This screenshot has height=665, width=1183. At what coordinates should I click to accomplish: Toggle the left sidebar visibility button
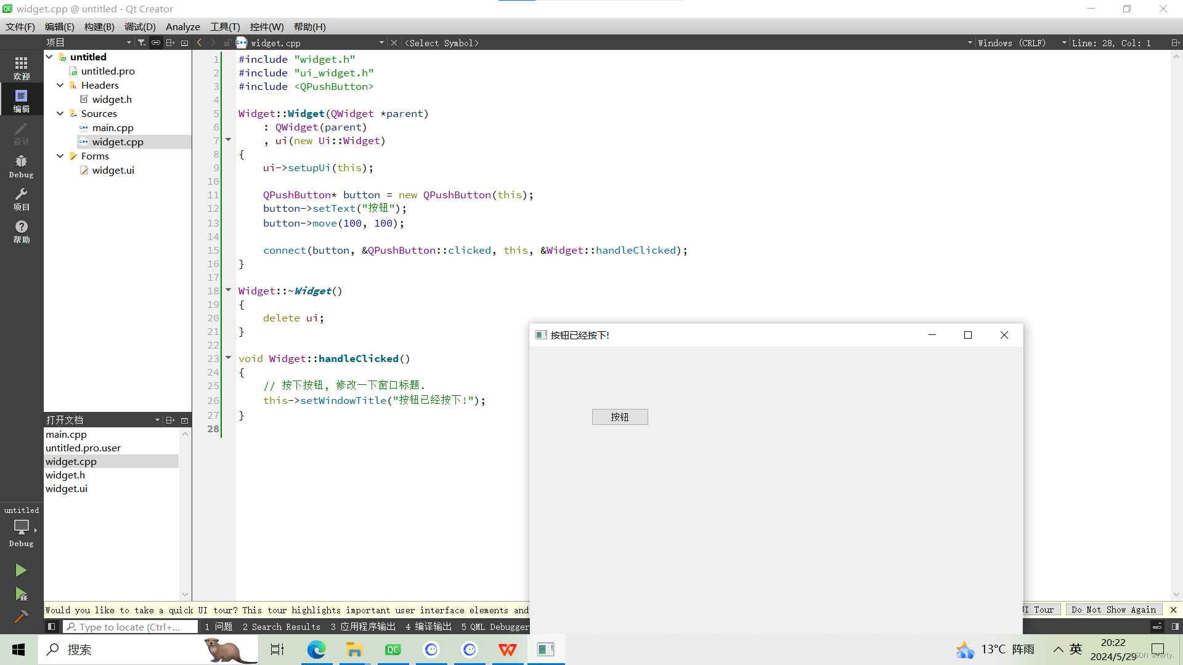(52, 627)
